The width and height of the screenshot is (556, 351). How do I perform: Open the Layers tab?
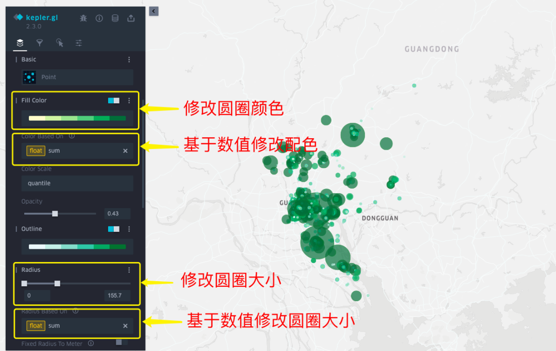coord(20,43)
